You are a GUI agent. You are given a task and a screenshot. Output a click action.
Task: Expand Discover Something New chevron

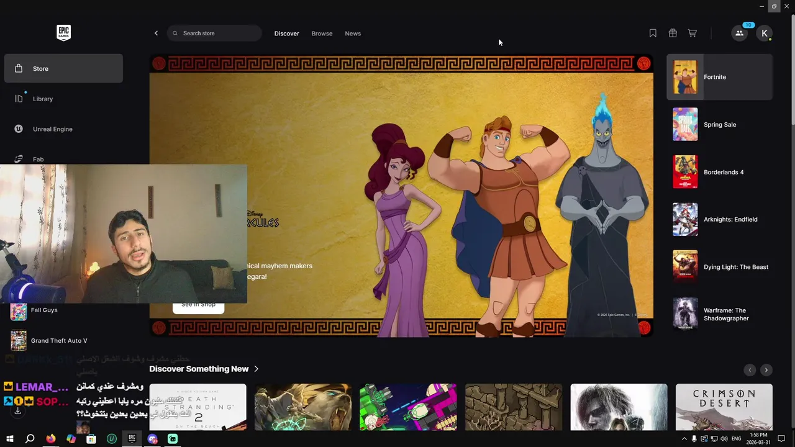click(256, 369)
